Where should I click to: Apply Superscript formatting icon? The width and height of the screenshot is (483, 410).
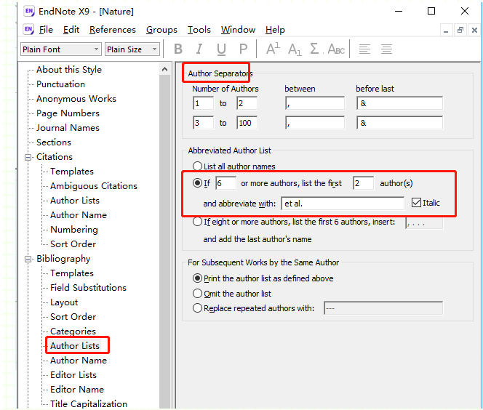[273, 49]
